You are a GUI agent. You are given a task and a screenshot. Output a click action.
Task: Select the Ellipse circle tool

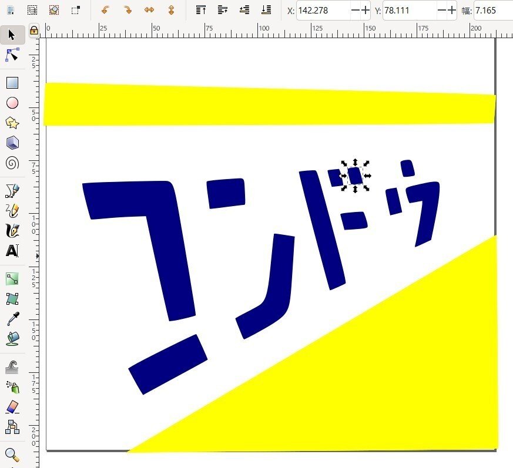[x=12, y=103]
